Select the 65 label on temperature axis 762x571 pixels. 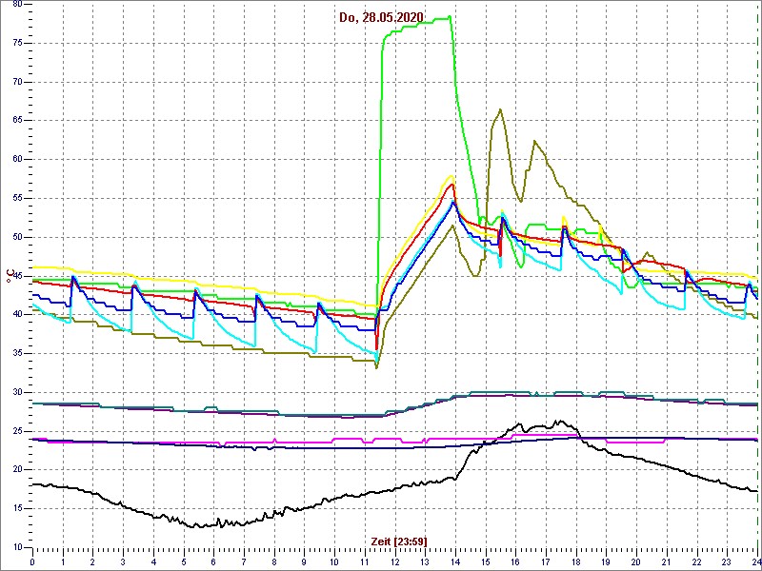17,121
